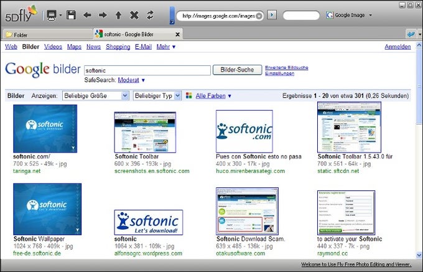This screenshot has height=272, width=423.
Task: Click the Pues con Softonic esto no pasa caption
Action: (x=259, y=156)
